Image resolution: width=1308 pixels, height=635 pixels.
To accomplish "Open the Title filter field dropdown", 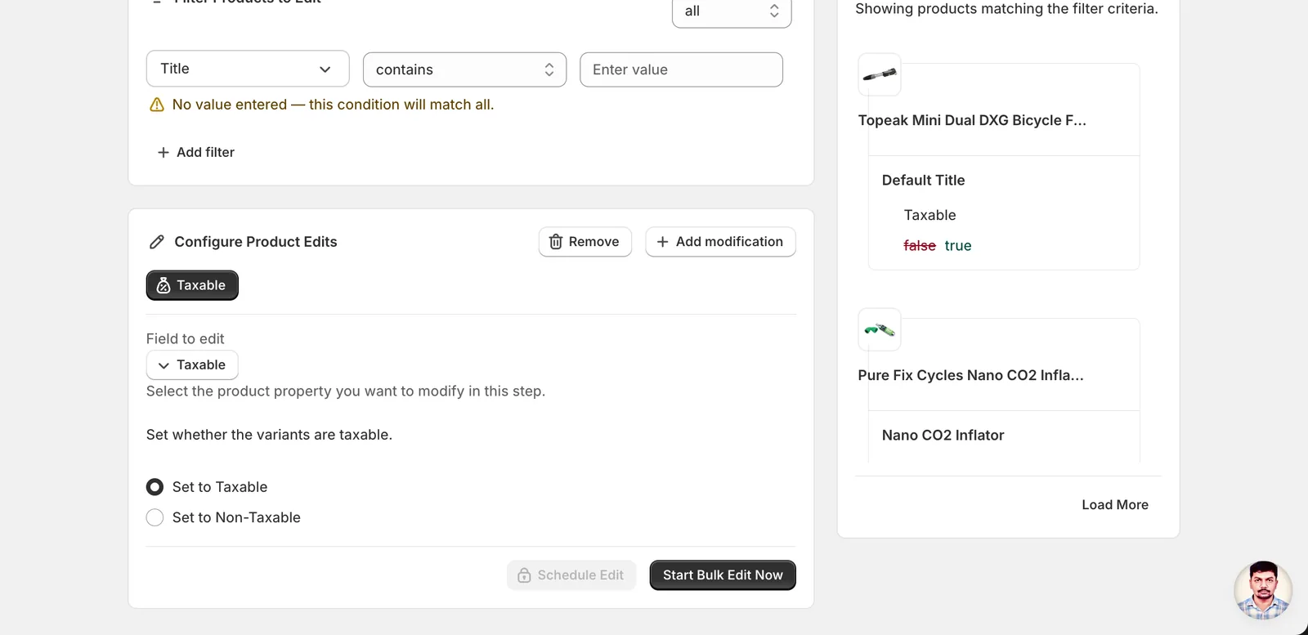I will point(248,69).
